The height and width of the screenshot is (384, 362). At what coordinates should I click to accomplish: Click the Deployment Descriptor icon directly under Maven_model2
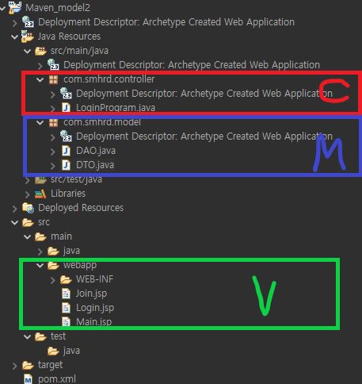[28, 22]
